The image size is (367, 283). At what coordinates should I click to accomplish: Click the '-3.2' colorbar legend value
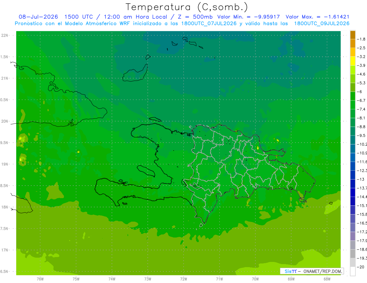[x=361, y=57]
